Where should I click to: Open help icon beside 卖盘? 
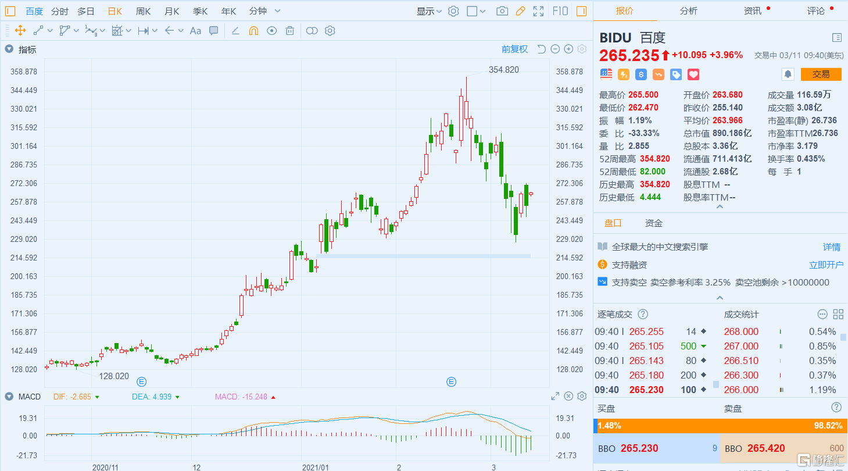coord(836,407)
